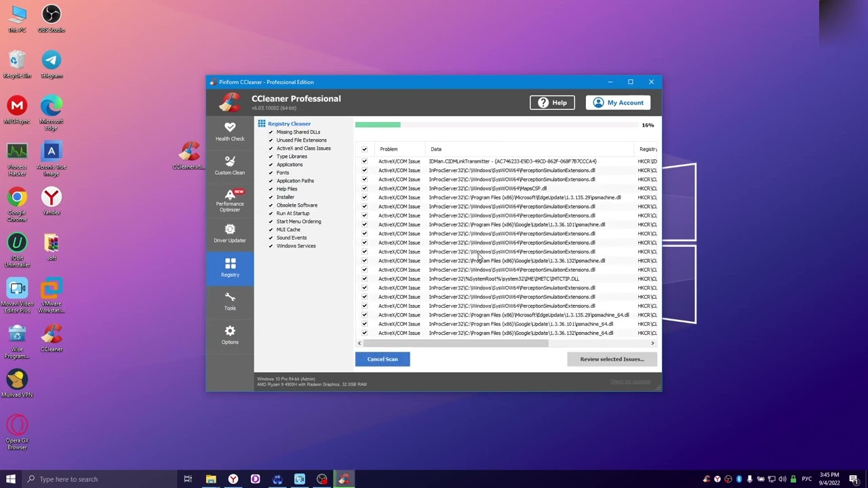The image size is (868, 488).
Task: Uncheck the IDMan.CIDMLinkTransmitter issue row
Action: pos(364,161)
